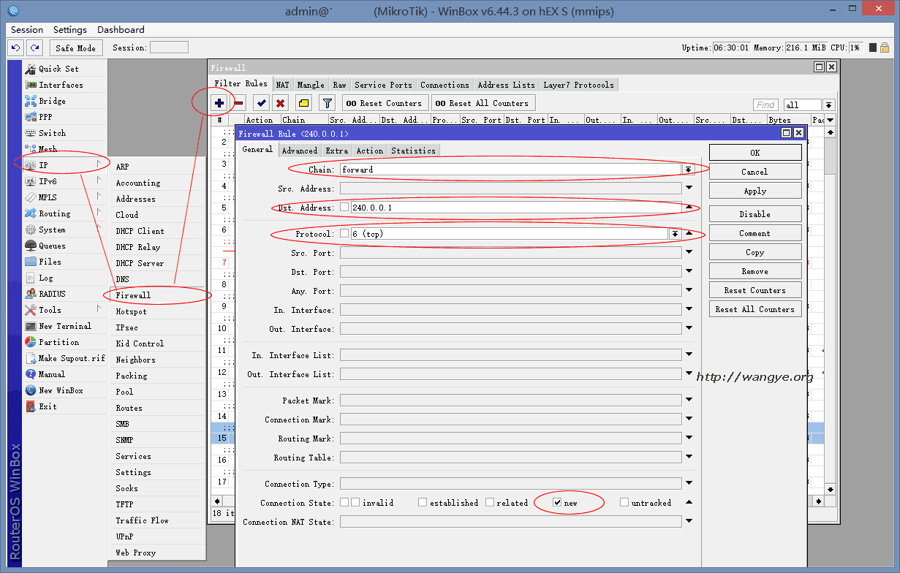Image resolution: width=900 pixels, height=573 pixels.
Task: Switch to the Statistics tab
Action: pyautogui.click(x=414, y=151)
